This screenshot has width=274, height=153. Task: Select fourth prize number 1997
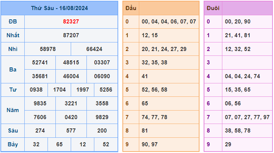click(83, 90)
